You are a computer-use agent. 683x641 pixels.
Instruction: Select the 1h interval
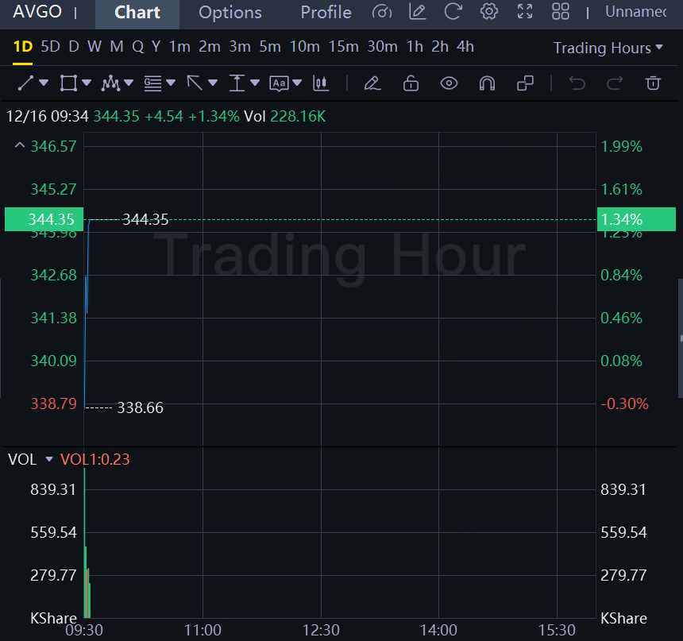(415, 46)
